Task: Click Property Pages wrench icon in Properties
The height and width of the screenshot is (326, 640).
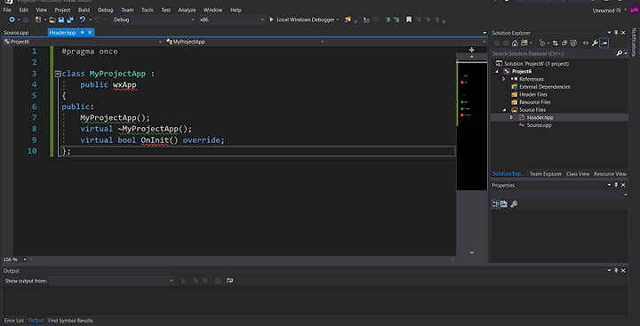Action: pyautogui.click(x=514, y=204)
